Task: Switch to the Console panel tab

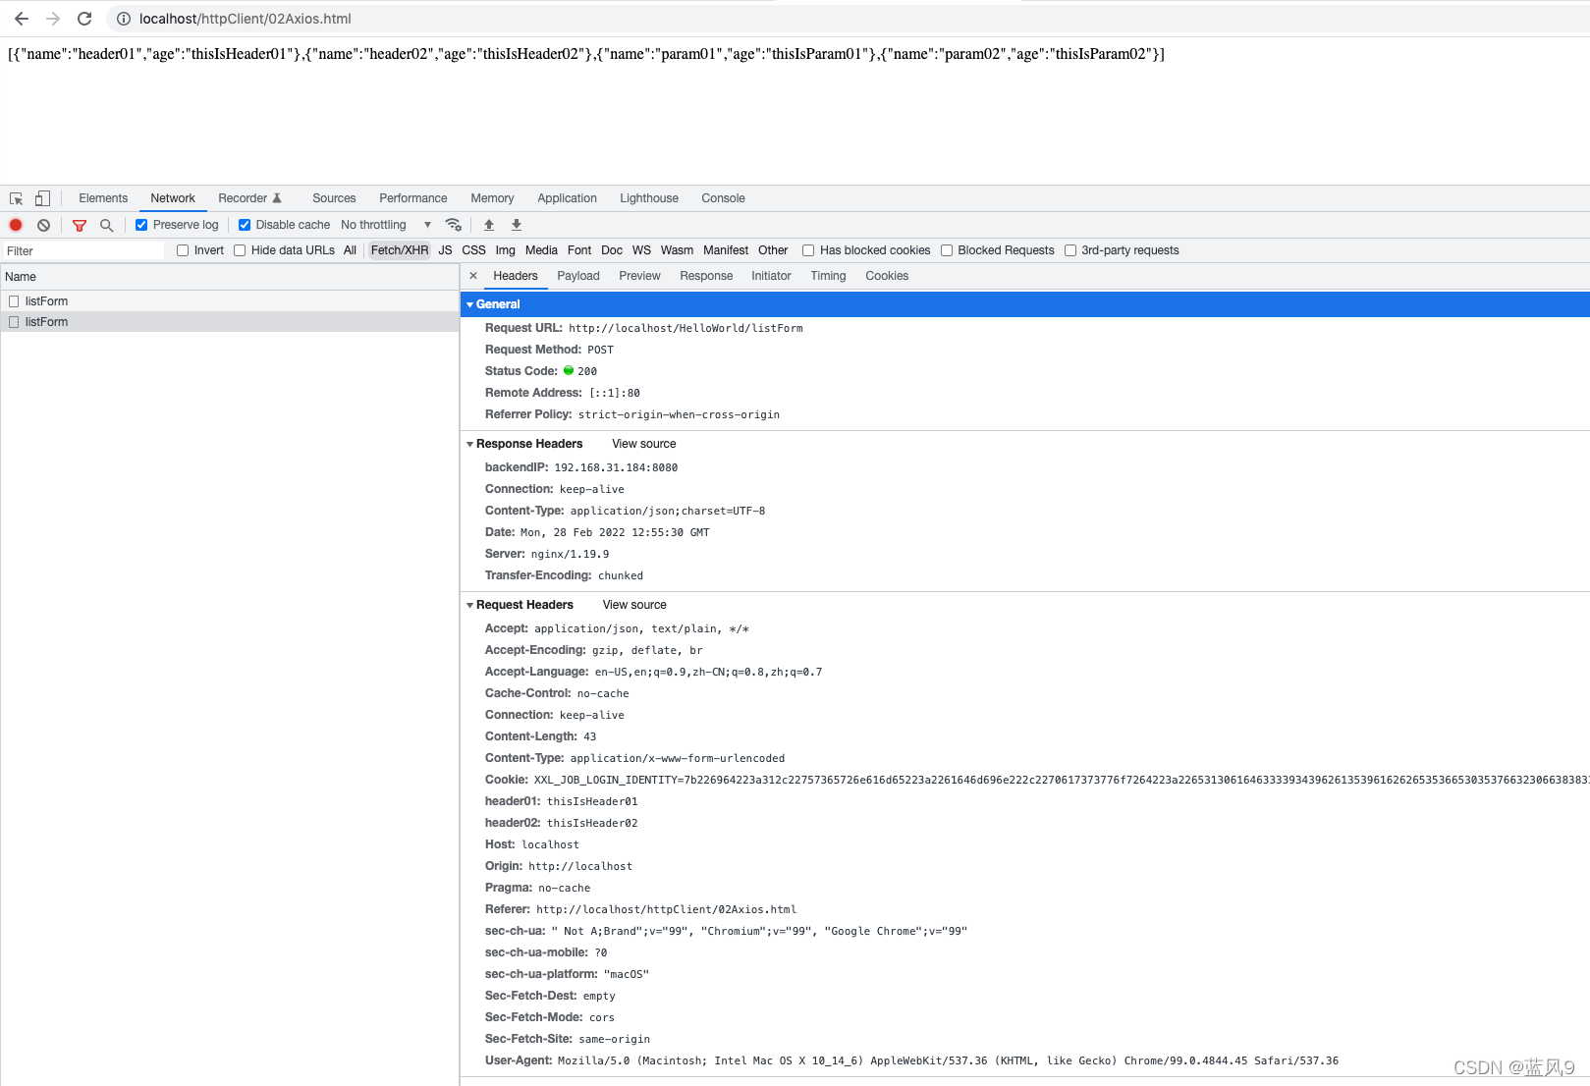Action: point(724,198)
